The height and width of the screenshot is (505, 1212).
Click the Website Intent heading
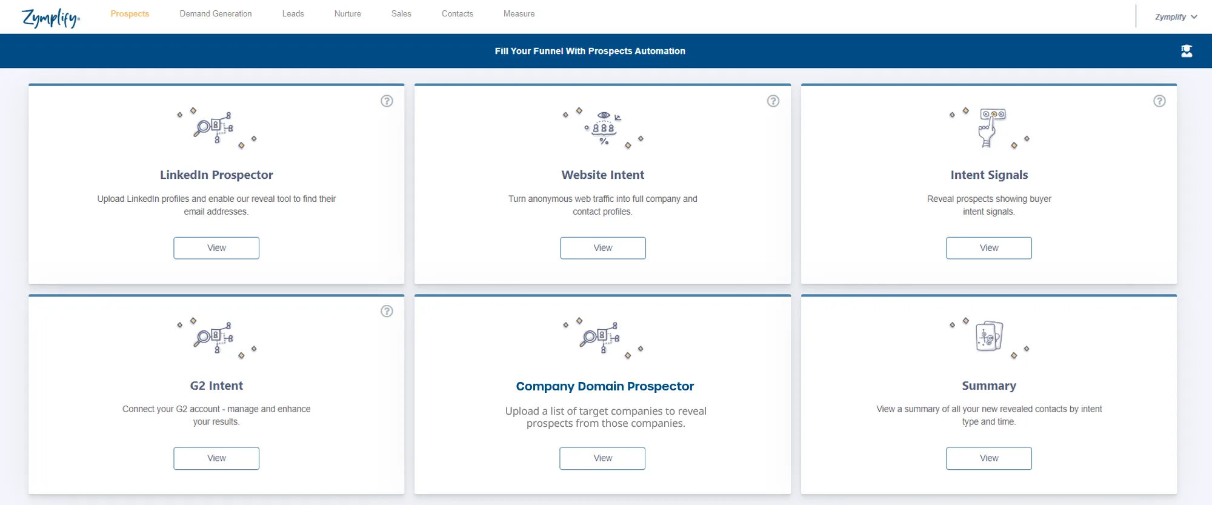[603, 175]
